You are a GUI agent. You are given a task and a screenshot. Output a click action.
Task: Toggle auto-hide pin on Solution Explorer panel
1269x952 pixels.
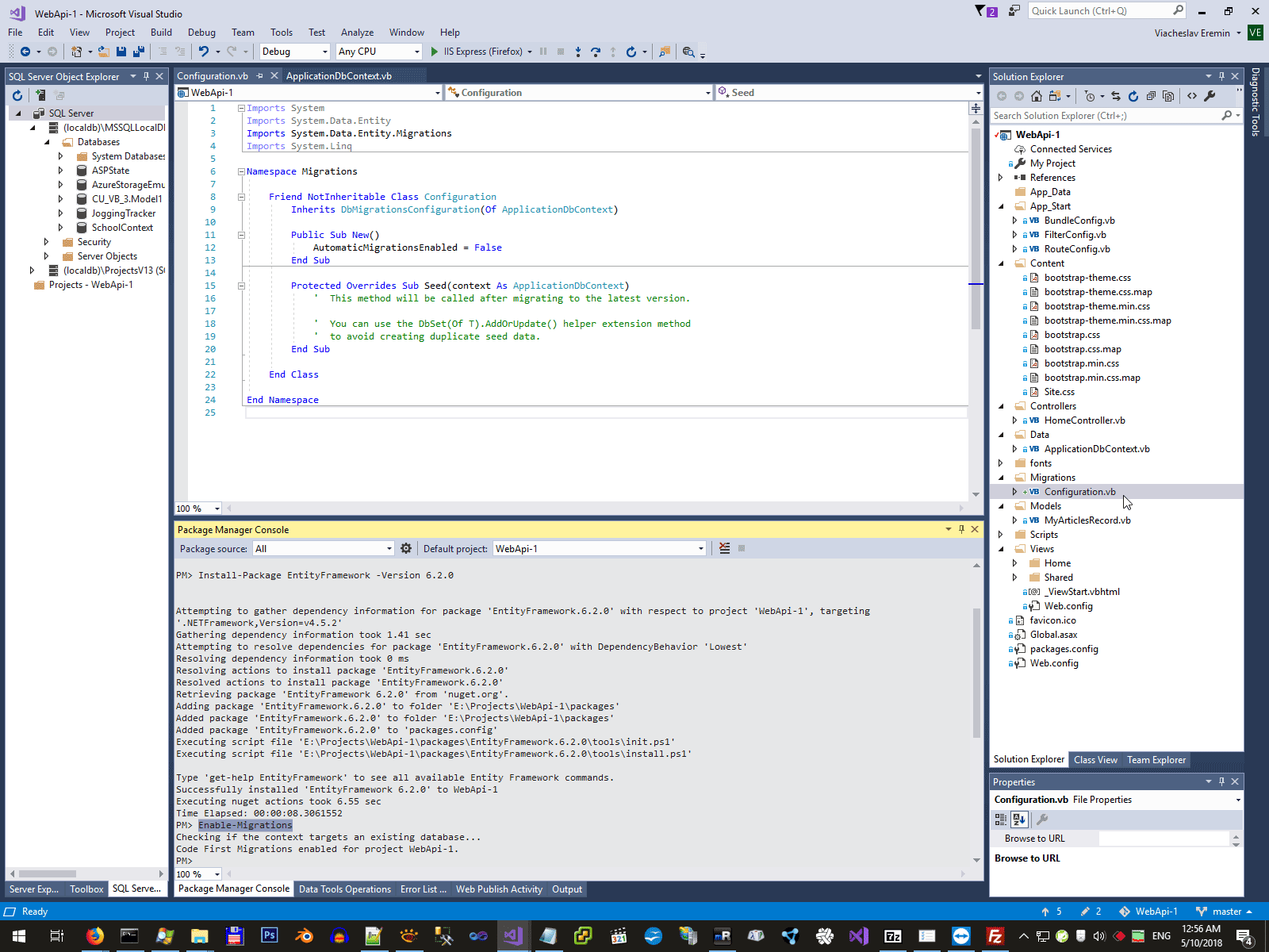(x=1221, y=76)
